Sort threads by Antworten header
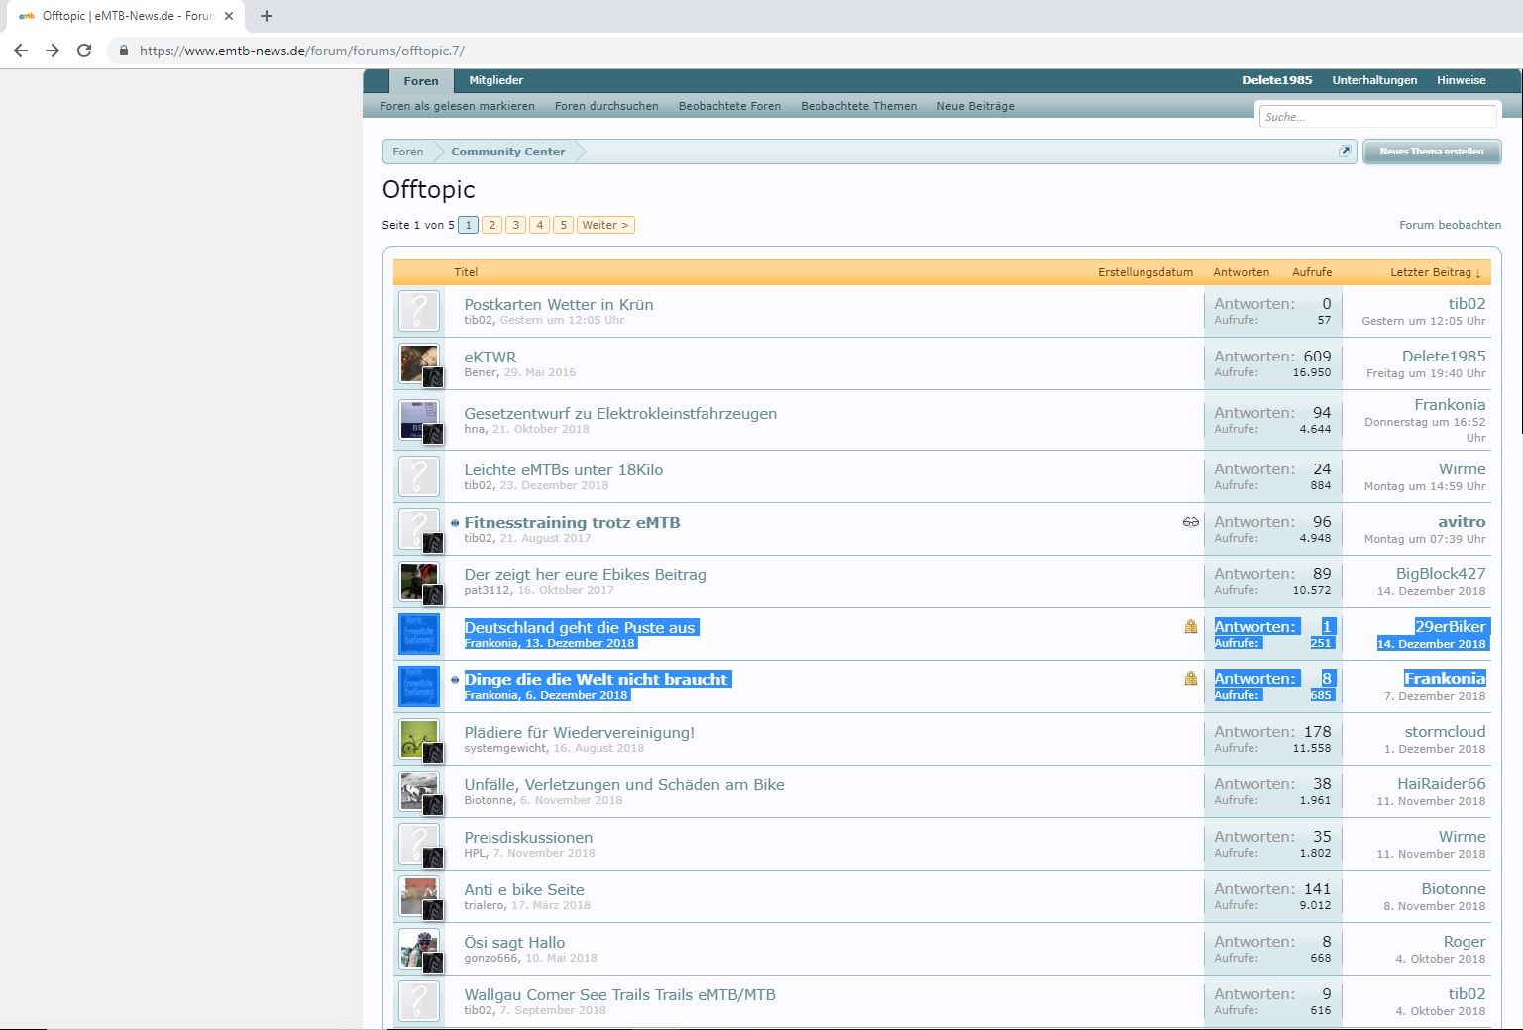This screenshot has width=1523, height=1030. coord(1241,272)
